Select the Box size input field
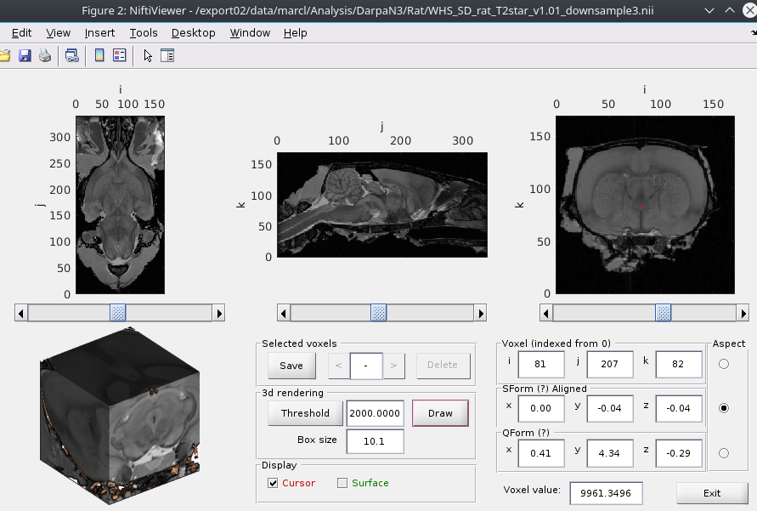757x511 pixels. (x=375, y=441)
